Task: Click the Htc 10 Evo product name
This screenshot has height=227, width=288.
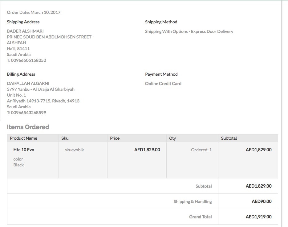Action: click(x=24, y=150)
